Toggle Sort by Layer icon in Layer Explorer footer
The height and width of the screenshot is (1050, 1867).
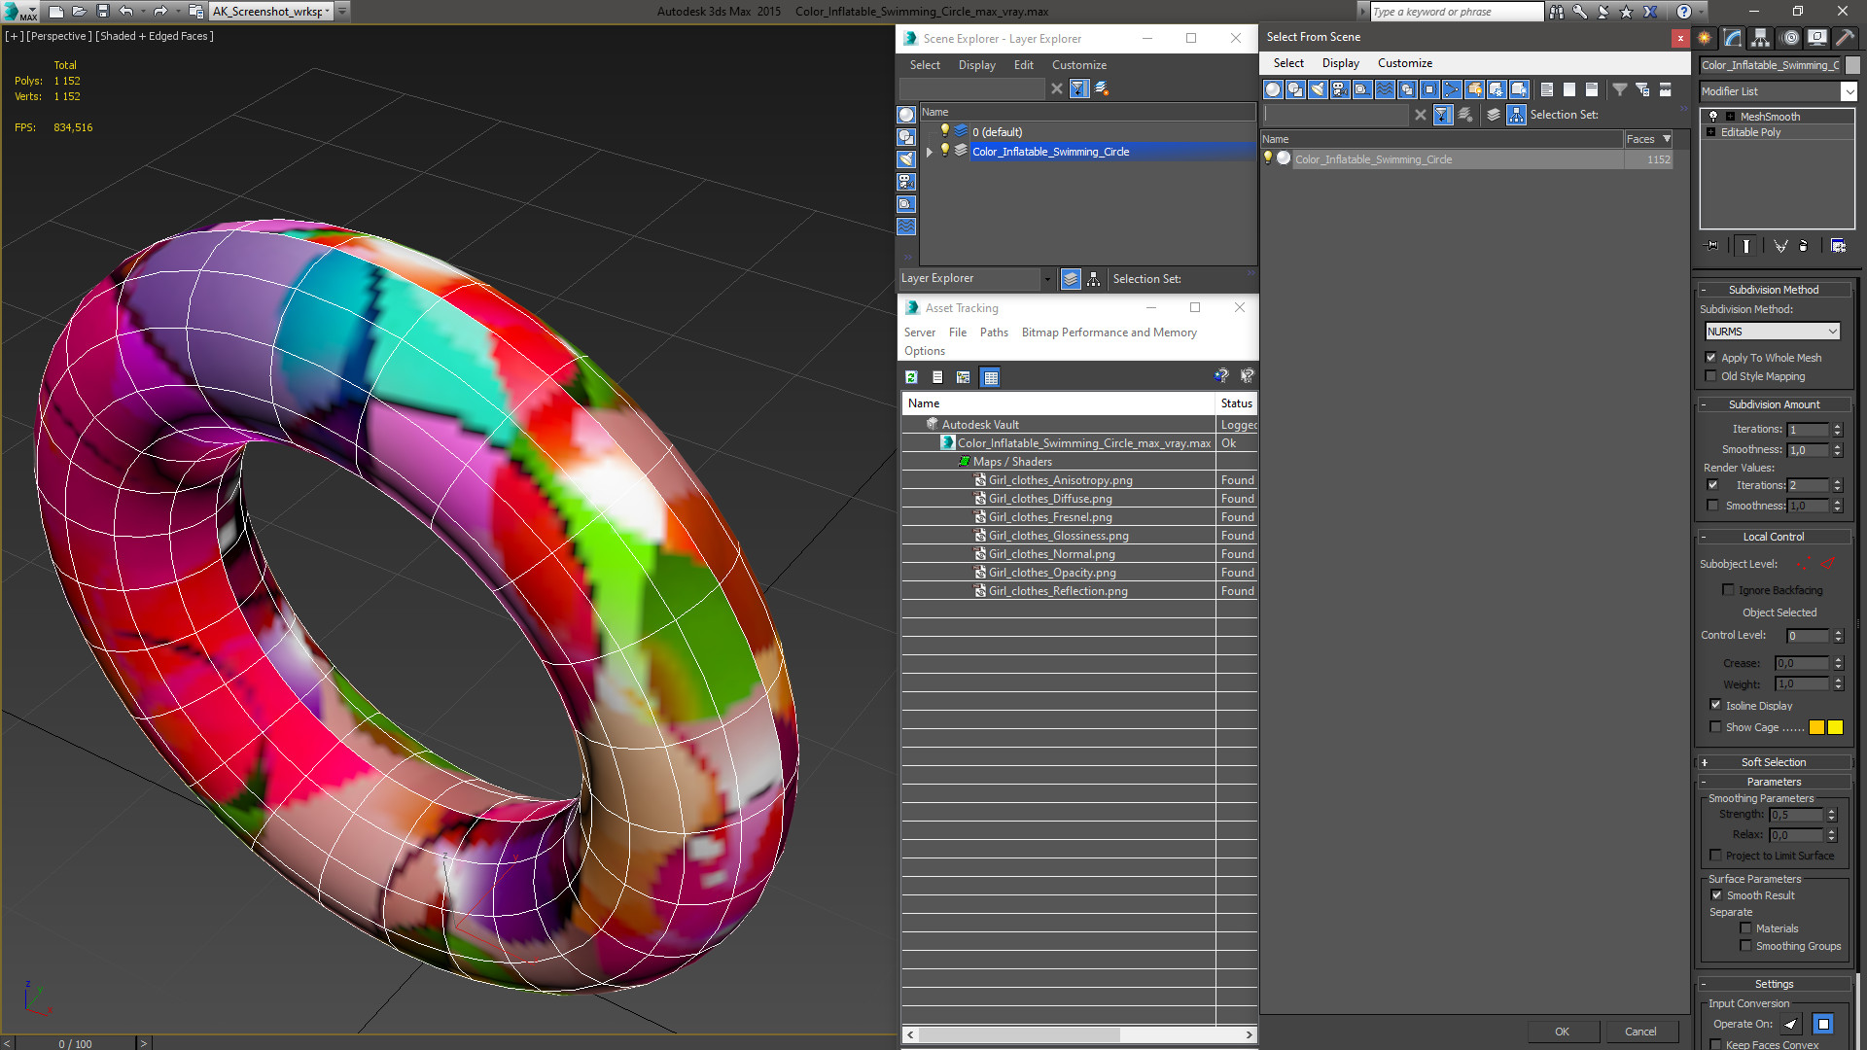(1071, 279)
